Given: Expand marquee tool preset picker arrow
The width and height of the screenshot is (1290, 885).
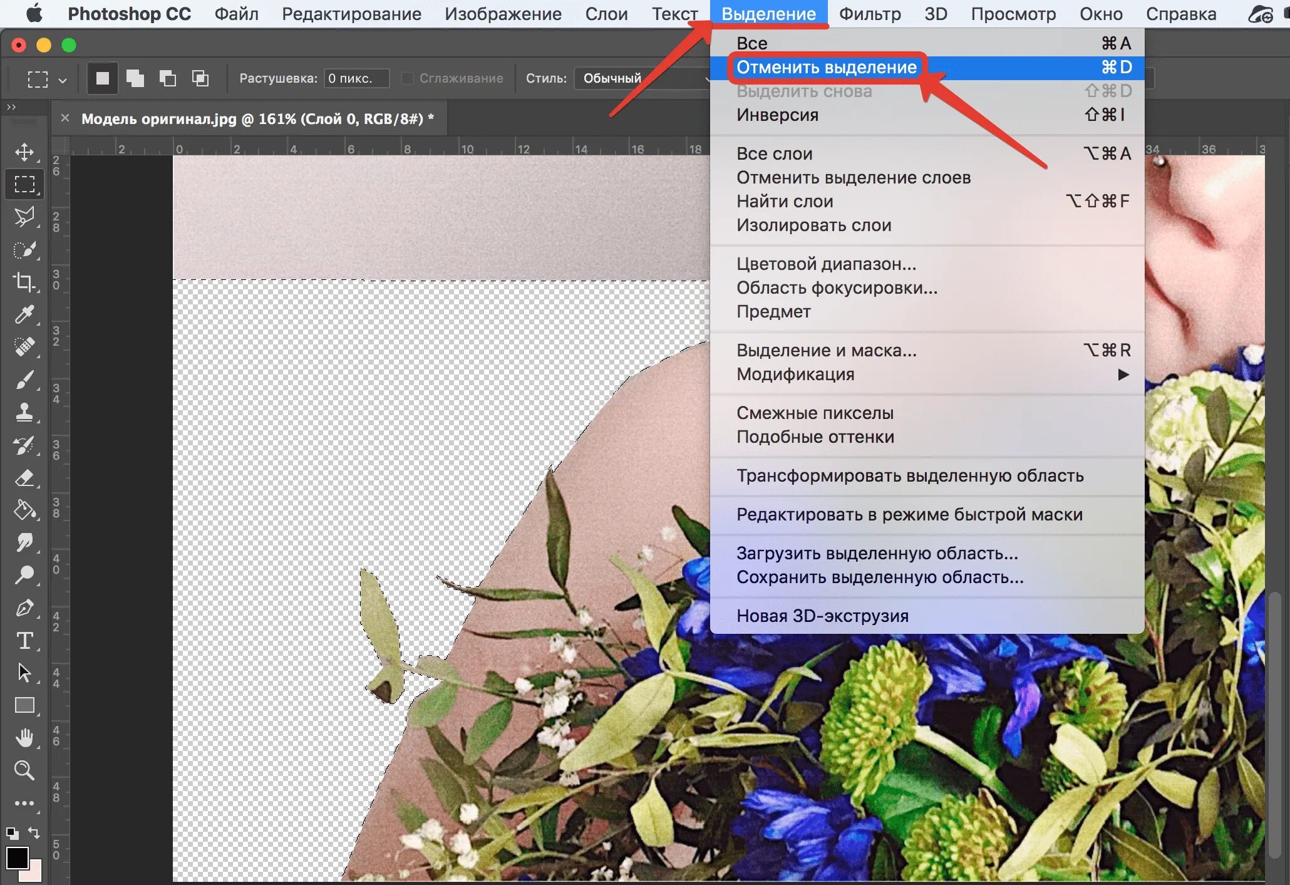Looking at the screenshot, I should coord(62,80).
